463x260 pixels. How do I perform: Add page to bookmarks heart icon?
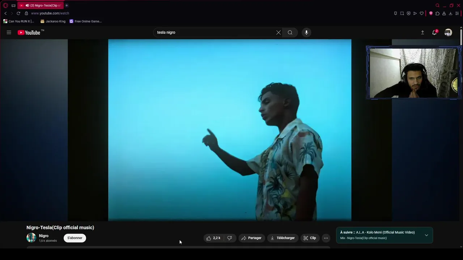421,13
